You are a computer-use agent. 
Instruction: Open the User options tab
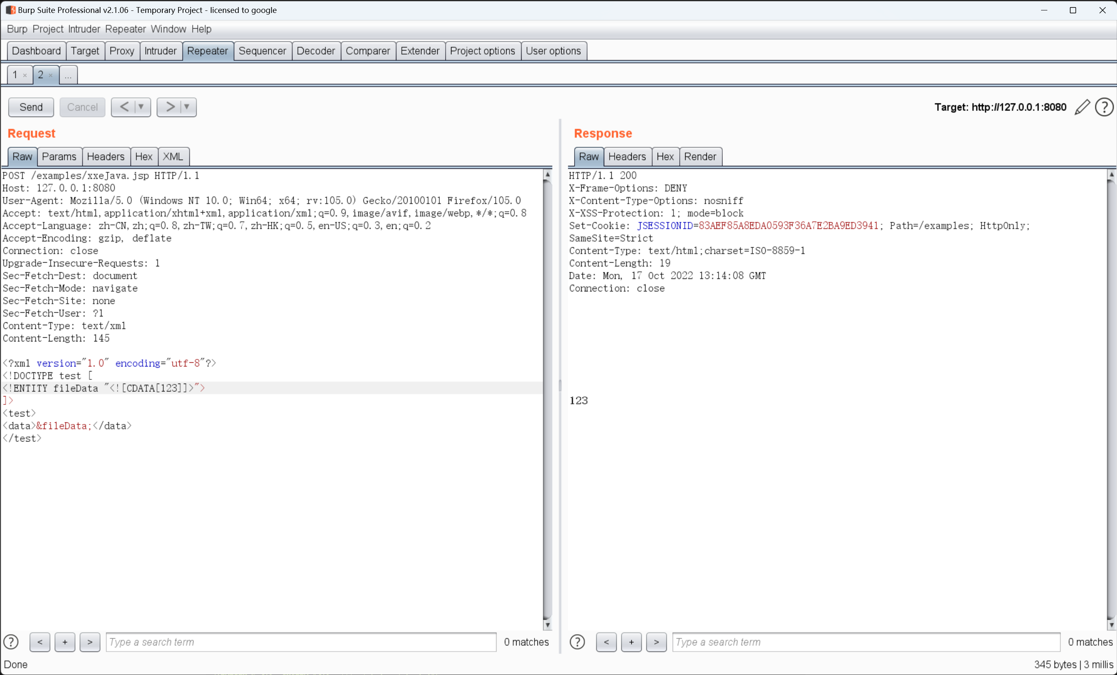553,51
